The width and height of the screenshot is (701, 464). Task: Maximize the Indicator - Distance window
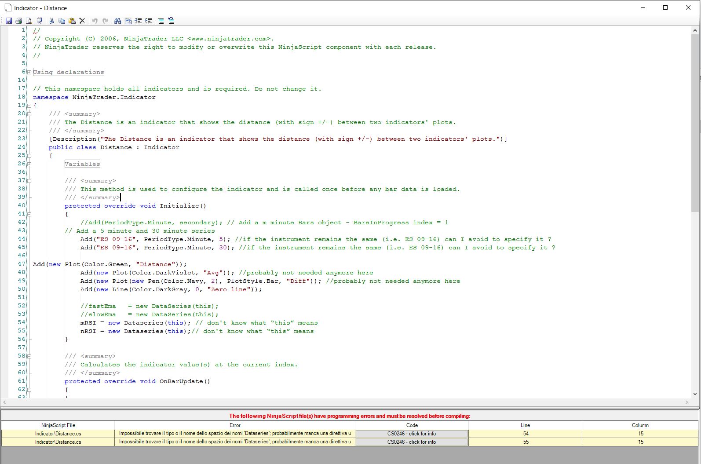(665, 7)
